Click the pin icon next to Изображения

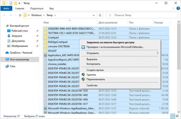[x=37, y=46]
